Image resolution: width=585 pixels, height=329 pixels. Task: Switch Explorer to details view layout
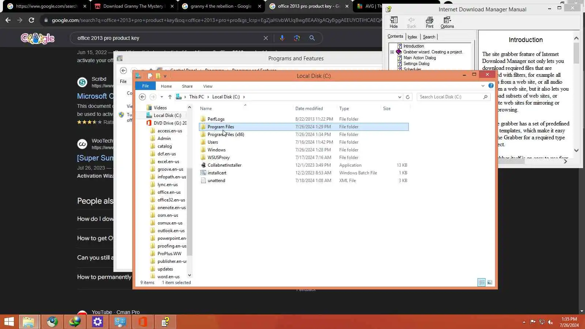click(x=482, y=282)
